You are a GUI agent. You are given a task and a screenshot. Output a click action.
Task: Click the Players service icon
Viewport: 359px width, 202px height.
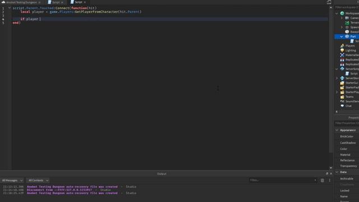(x=342, y=46)
